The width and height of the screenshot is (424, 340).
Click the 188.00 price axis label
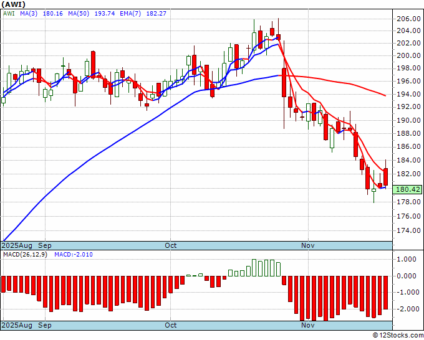coord(408,133)
